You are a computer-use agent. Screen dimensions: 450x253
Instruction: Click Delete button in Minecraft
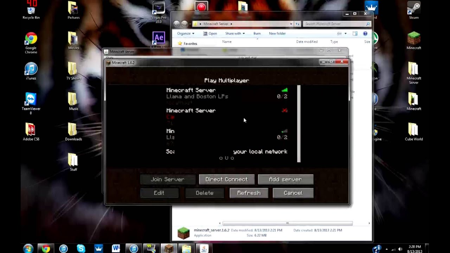[x=205, y=193]
